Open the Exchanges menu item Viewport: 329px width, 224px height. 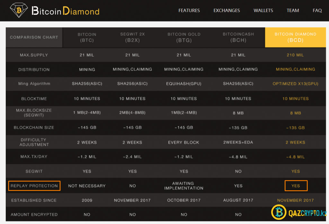click(227, 11)
